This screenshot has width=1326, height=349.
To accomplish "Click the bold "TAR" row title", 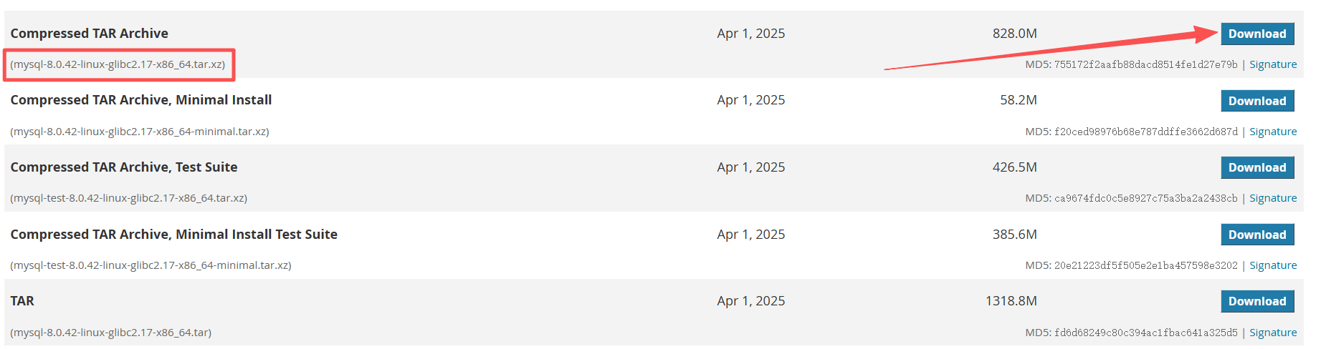I will point(22,301).
